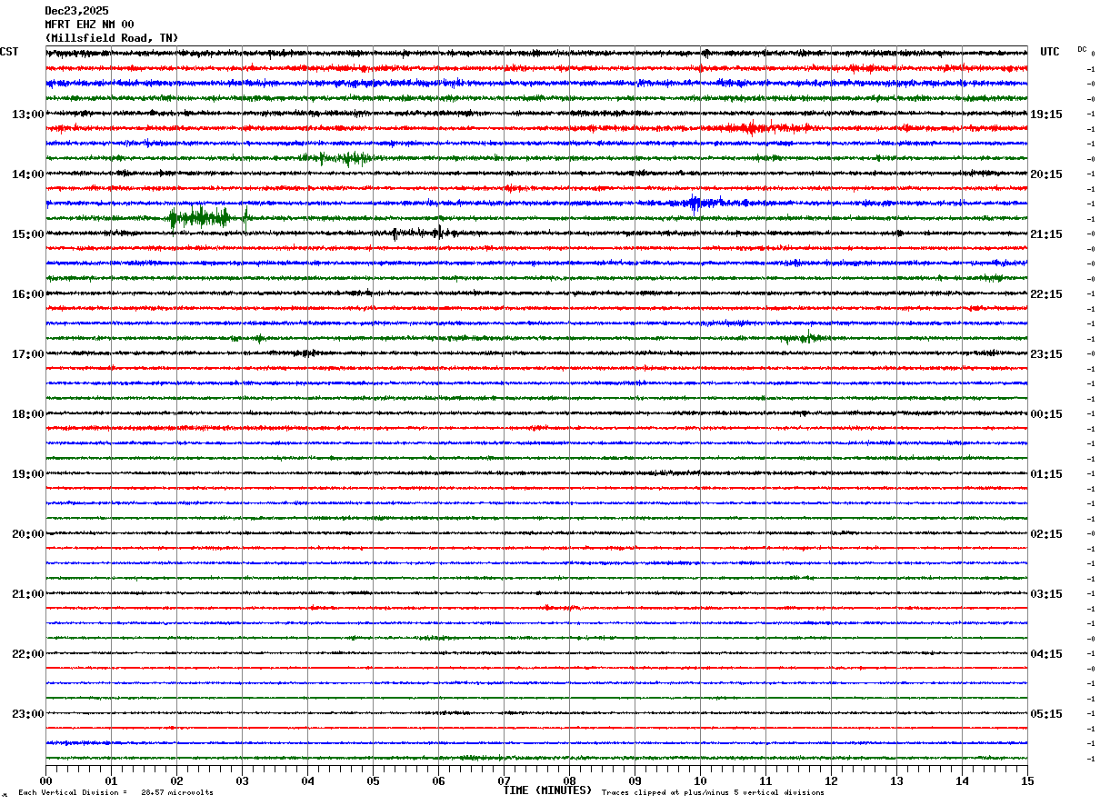Click the 04:15 UTC time label
This screenshot has width=1100, height=805.
coord(1046,654)
